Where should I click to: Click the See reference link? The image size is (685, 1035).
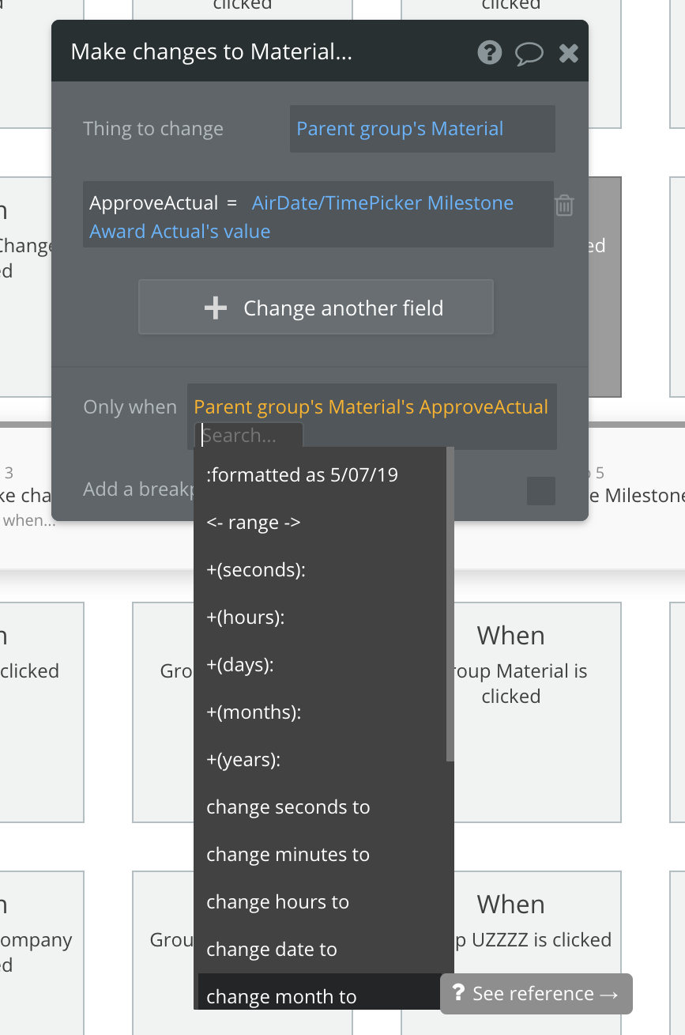(536, 993)
